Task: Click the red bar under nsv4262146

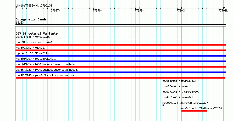Action: (120, 78)
